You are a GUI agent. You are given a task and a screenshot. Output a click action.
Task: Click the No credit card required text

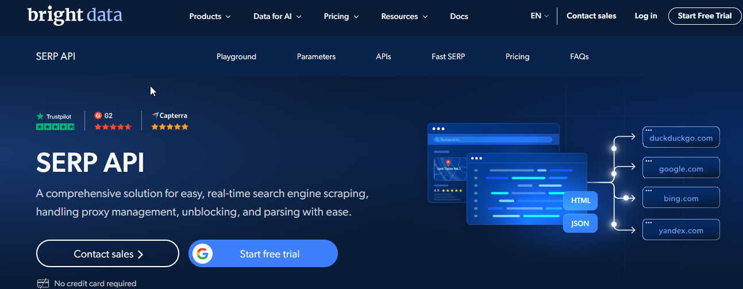[x=95, y=283]
